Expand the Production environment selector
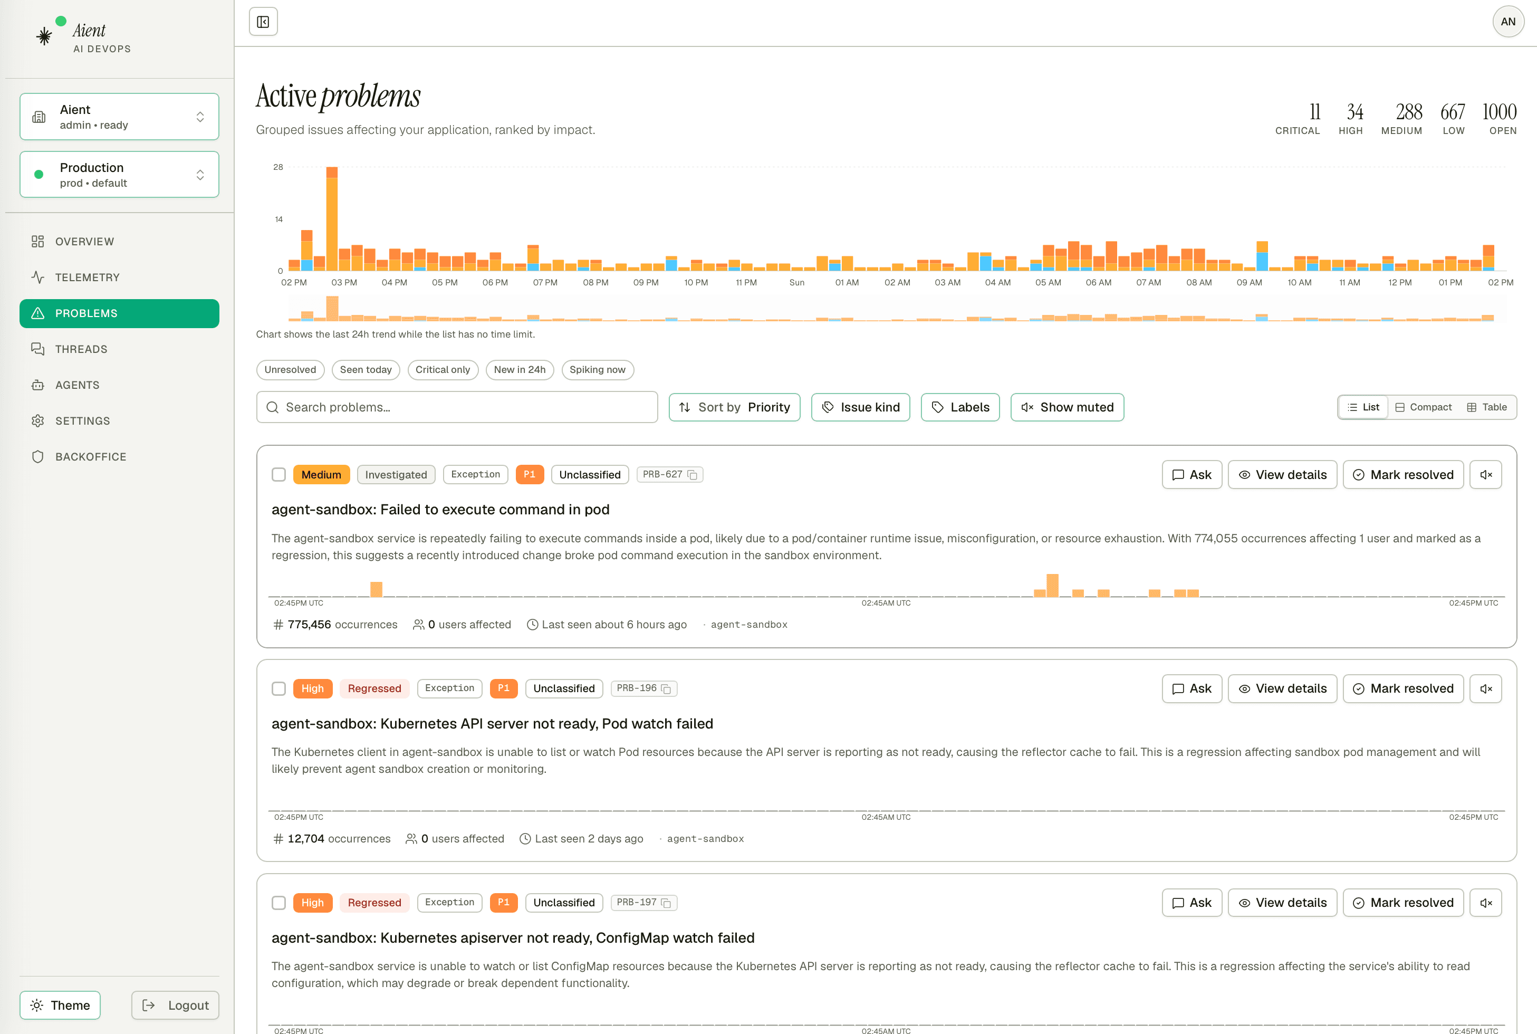This screenshot has width=1537, height=1034. [x=119, y=175]
